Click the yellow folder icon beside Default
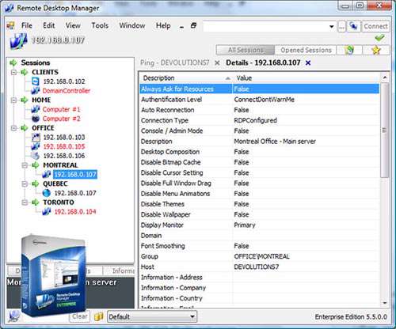This screenshot has width=396, height=329. click(99, 316)
